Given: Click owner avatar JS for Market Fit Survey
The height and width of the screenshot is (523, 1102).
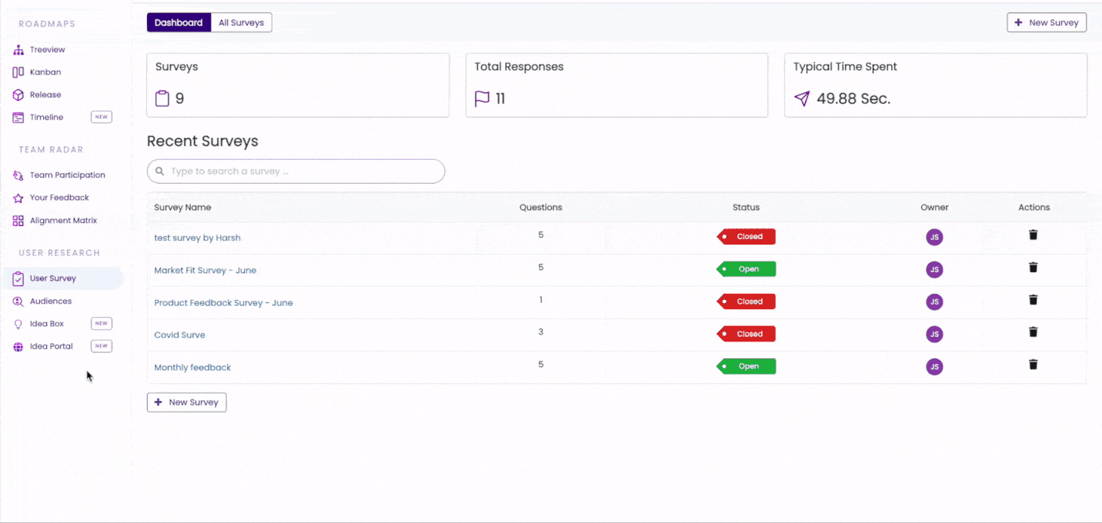Looking at the screenshot, I should 934,270.
